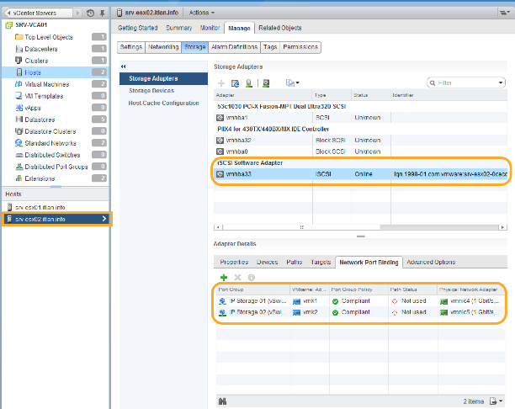
Task: Open the export list dropdown at bottom right
Action: pos(502,400)
